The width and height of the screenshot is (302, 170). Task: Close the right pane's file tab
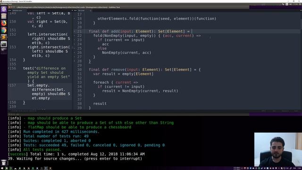(x=91, y=10)
